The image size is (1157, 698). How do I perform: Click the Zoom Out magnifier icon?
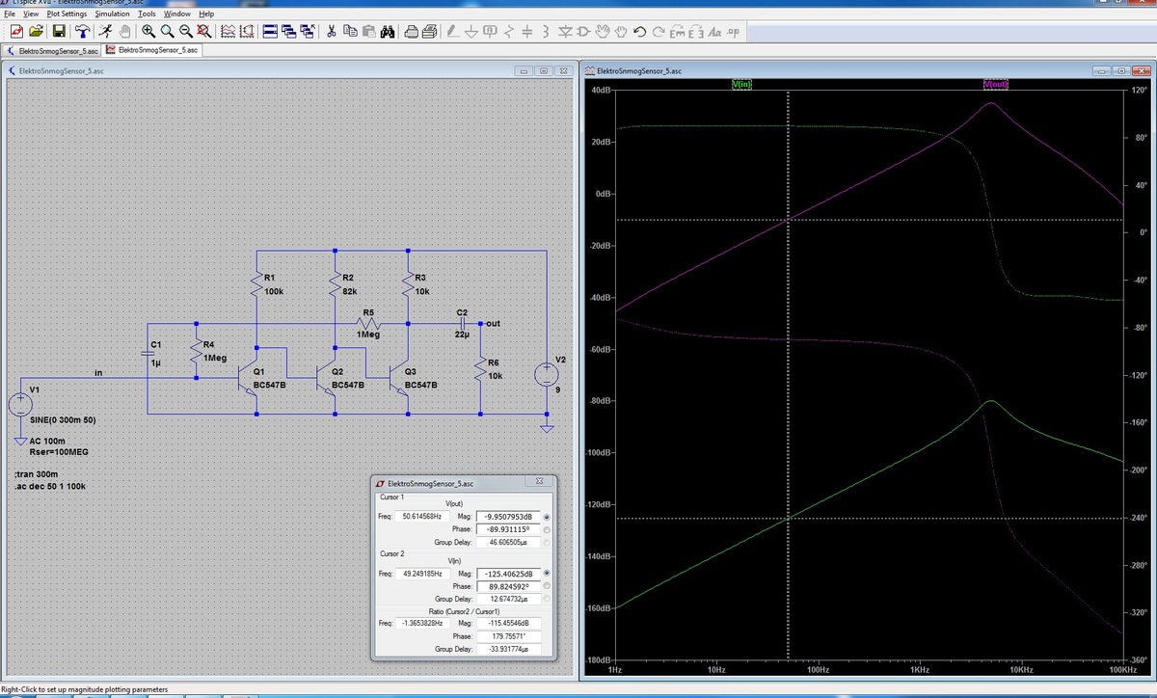186,31
